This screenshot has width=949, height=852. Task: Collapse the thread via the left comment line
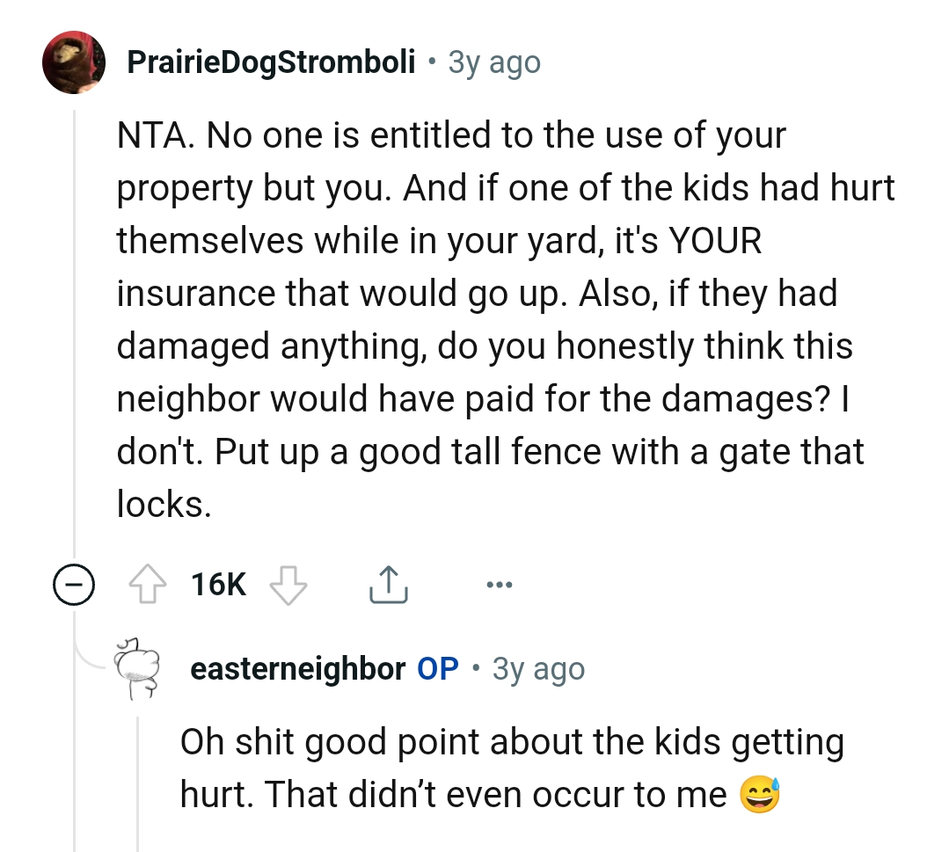point(75,352)
